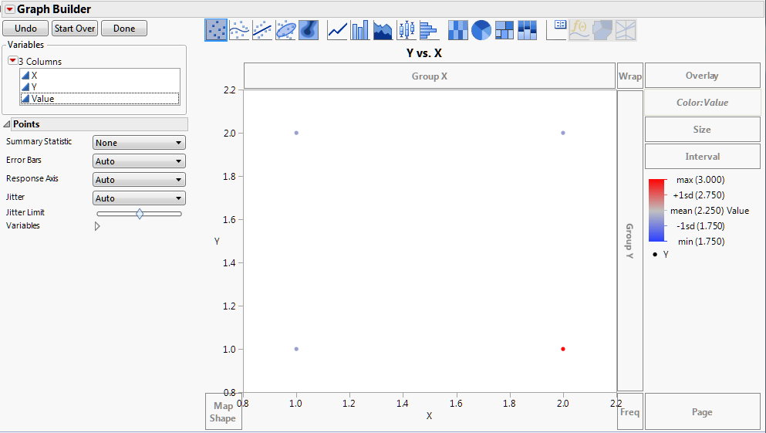
Task: Select the Histogram element icon
Action: [x=428, y=30]
